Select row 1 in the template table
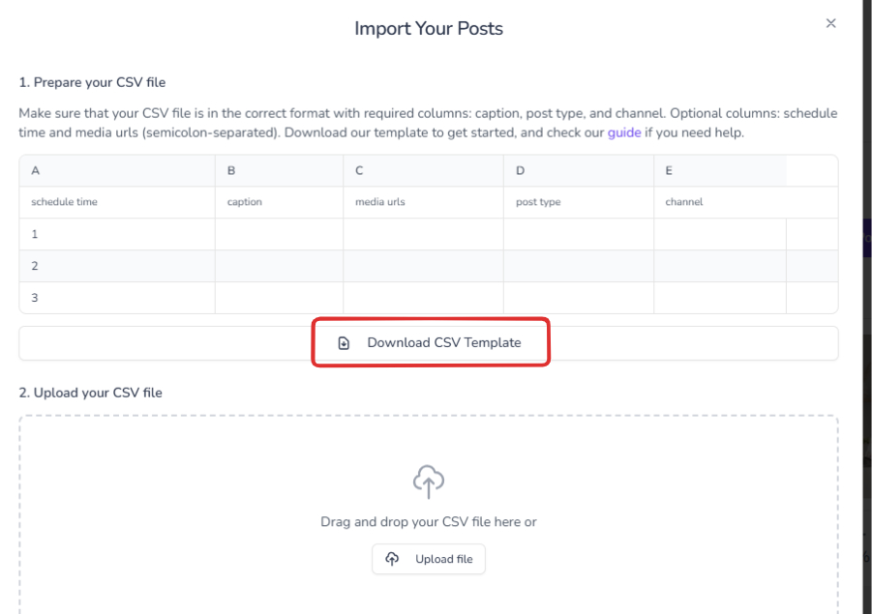Viewport: 872px width, 614px height. (35, 234)
